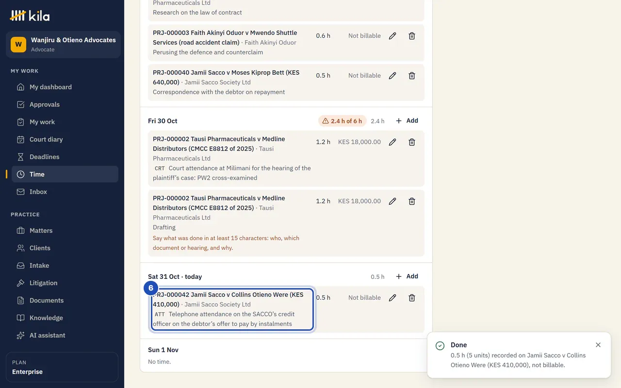The height and width of the screenshot is (388, 621).
Task: Add time for Fri 30 Oct
Action: (x=407, y=121)
